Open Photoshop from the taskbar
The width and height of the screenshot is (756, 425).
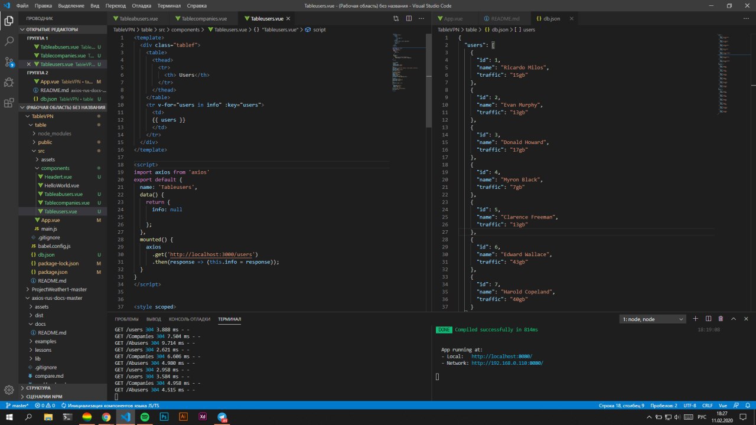click(x=164, y=417)
